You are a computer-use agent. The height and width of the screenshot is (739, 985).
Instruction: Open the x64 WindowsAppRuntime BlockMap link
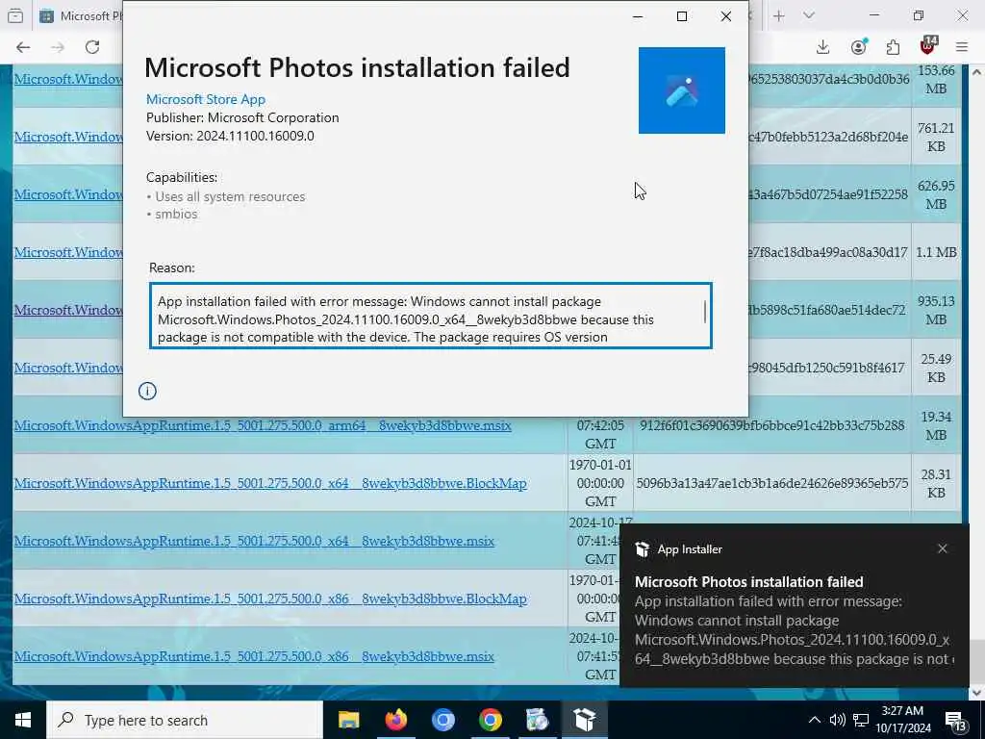point(270,483)
